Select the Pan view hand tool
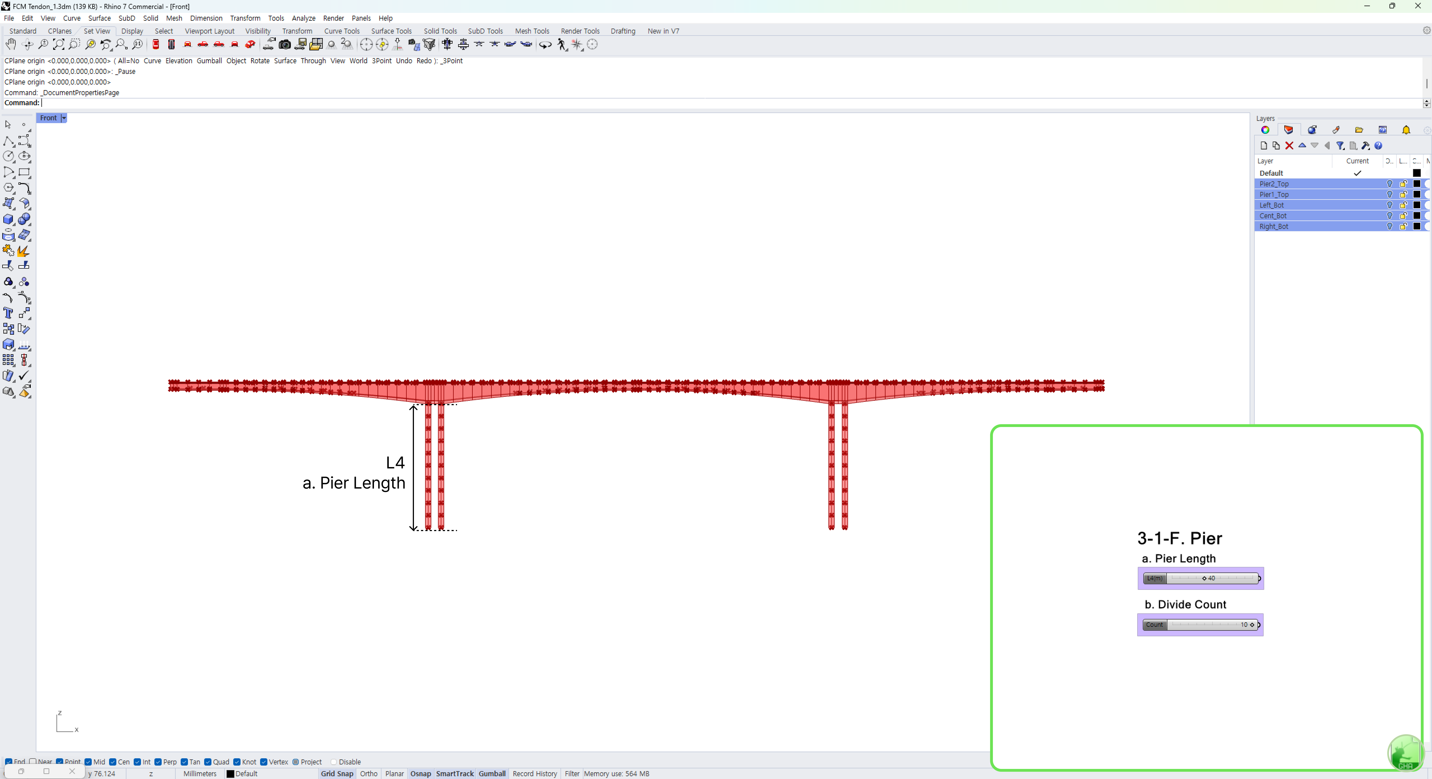 coord(11,44)
